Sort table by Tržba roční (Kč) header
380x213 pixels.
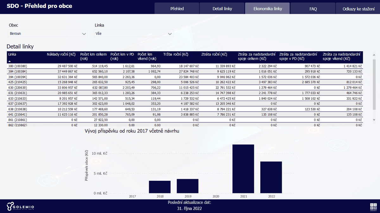point(176,55)
